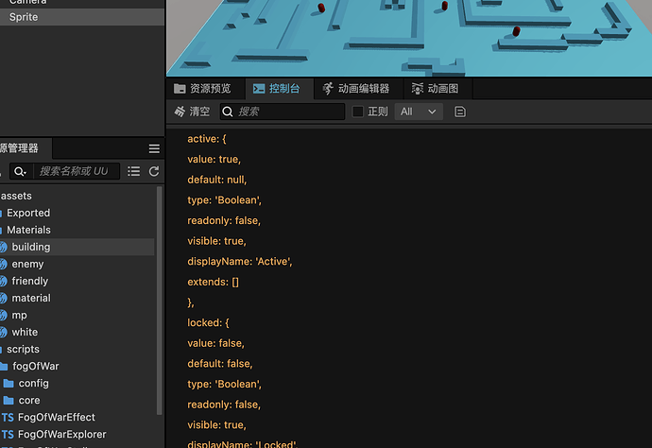Click the terminal icon on 控制台 tab
This screenshot has height=448, width=652.
click(259, 89)
